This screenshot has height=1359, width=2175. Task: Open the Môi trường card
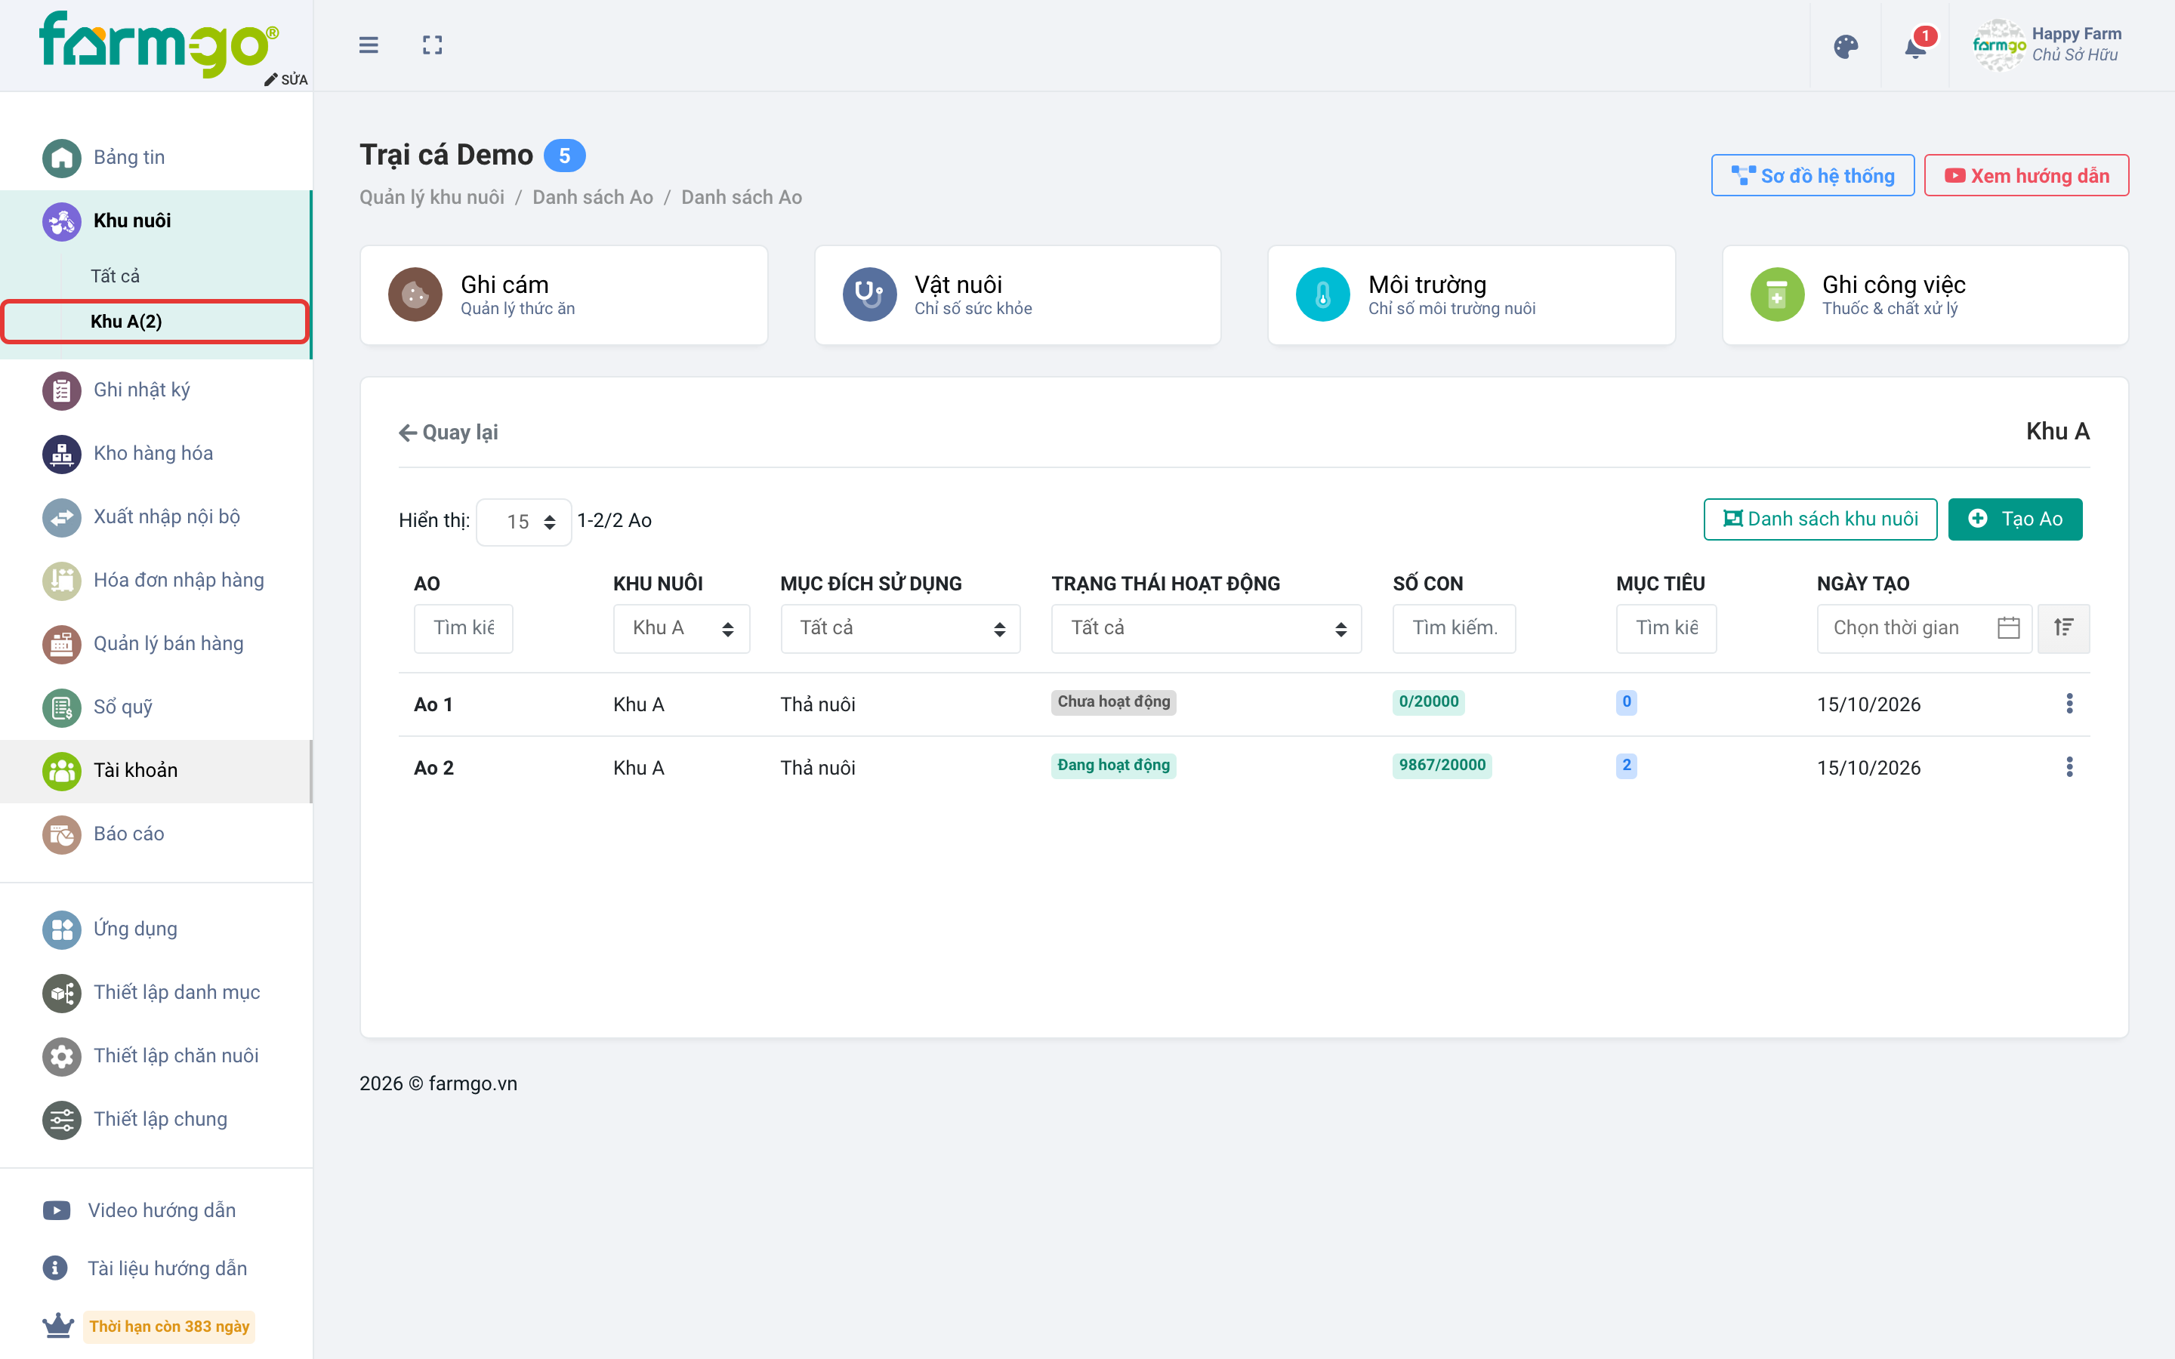1471,294
